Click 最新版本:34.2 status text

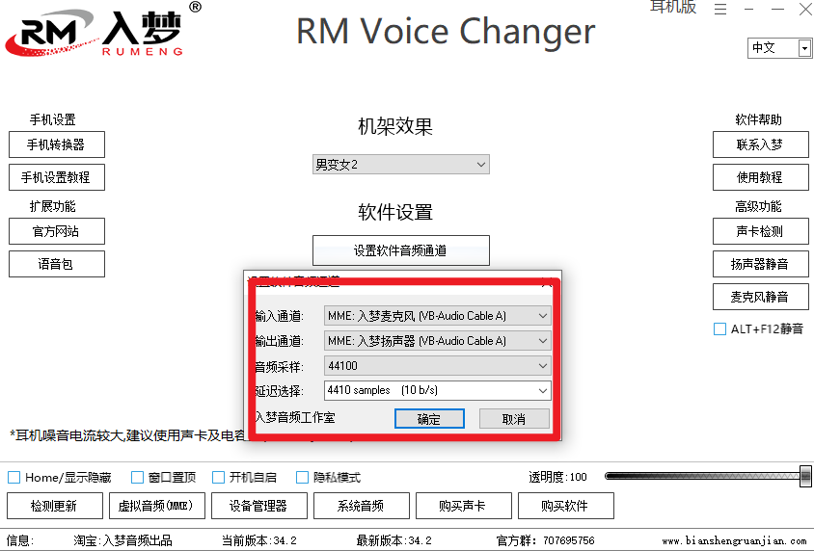(x=394, y=540)
